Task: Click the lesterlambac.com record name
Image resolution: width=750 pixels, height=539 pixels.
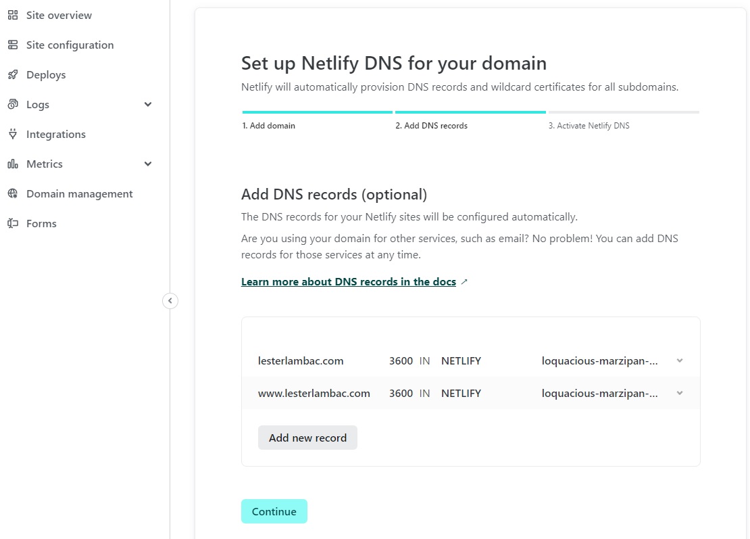Action: [301, 361]
